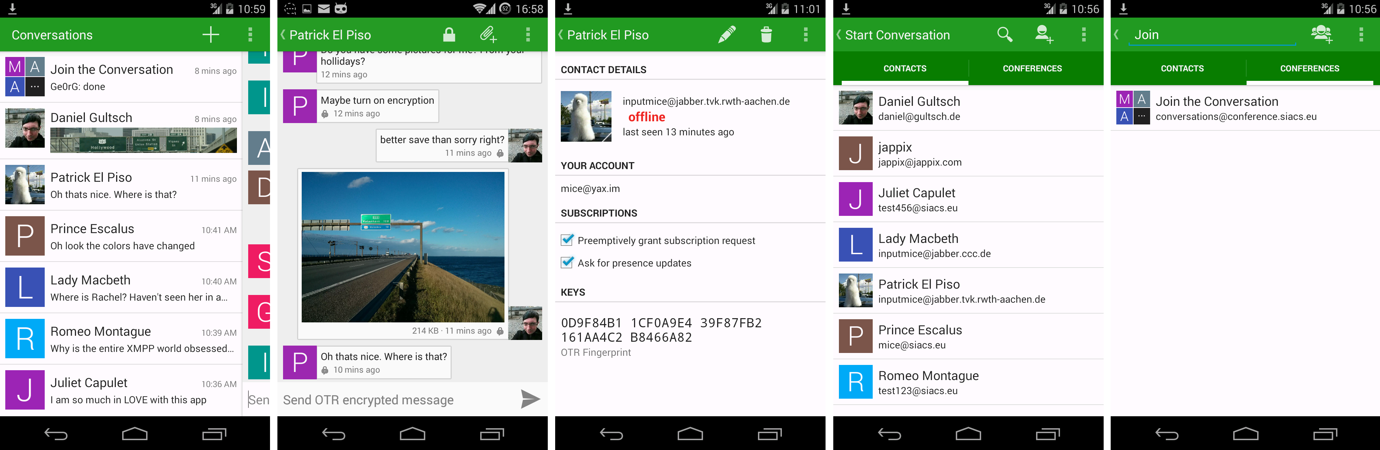1380x450 pixels.
Task: Open overflow menu on Conversations screen
Action: [x=250, y=35]
